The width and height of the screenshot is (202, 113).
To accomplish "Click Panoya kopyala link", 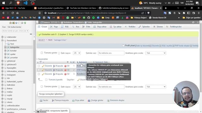I will 60,100.
